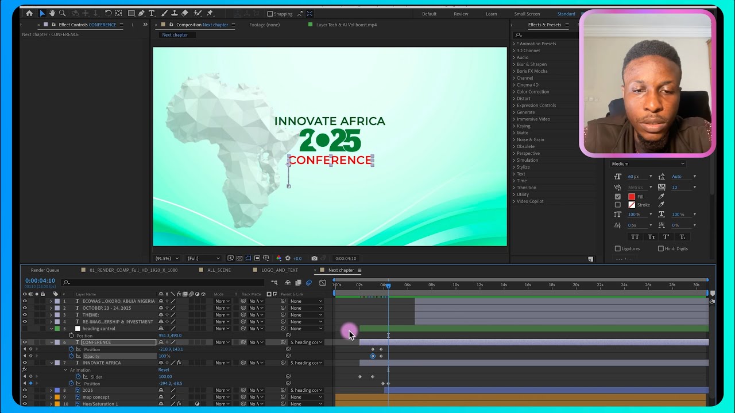Switch to the Footage (none) tab

pyautogui.click(x=265, y=25)
